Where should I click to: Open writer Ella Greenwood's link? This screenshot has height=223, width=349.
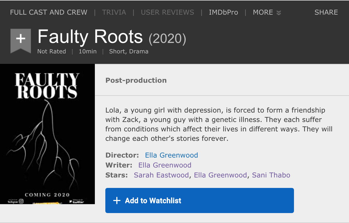coord(165,165)
